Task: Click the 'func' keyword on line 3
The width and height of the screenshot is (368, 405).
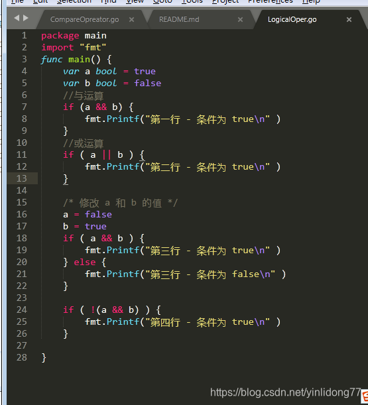Action: click(x=52, y=60)
